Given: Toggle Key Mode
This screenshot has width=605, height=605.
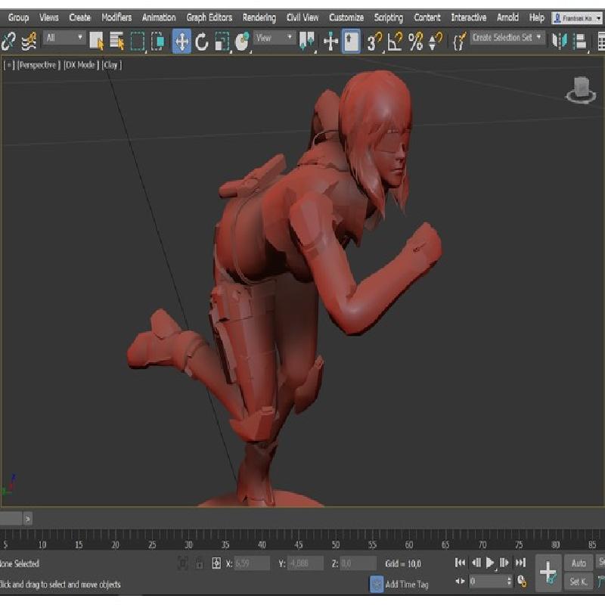Looking at the screenshot, I should click(460, 581).
